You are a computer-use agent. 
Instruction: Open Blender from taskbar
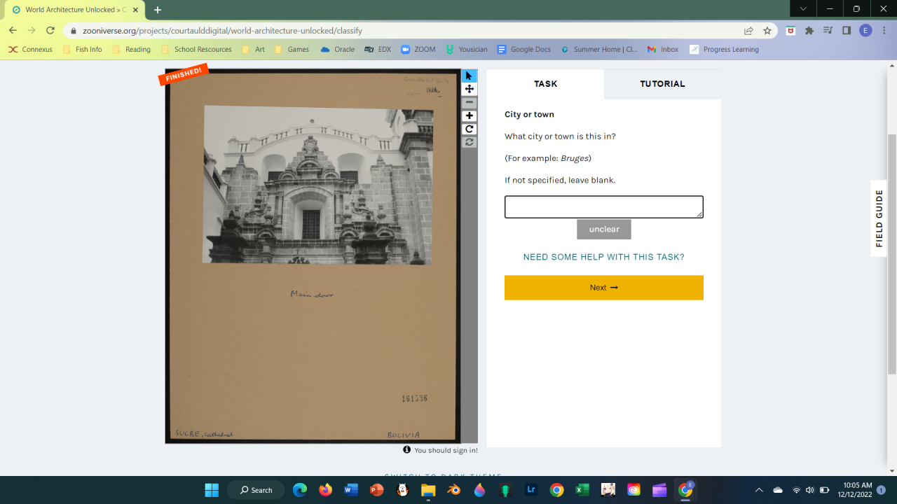click(x=454, y=490)
